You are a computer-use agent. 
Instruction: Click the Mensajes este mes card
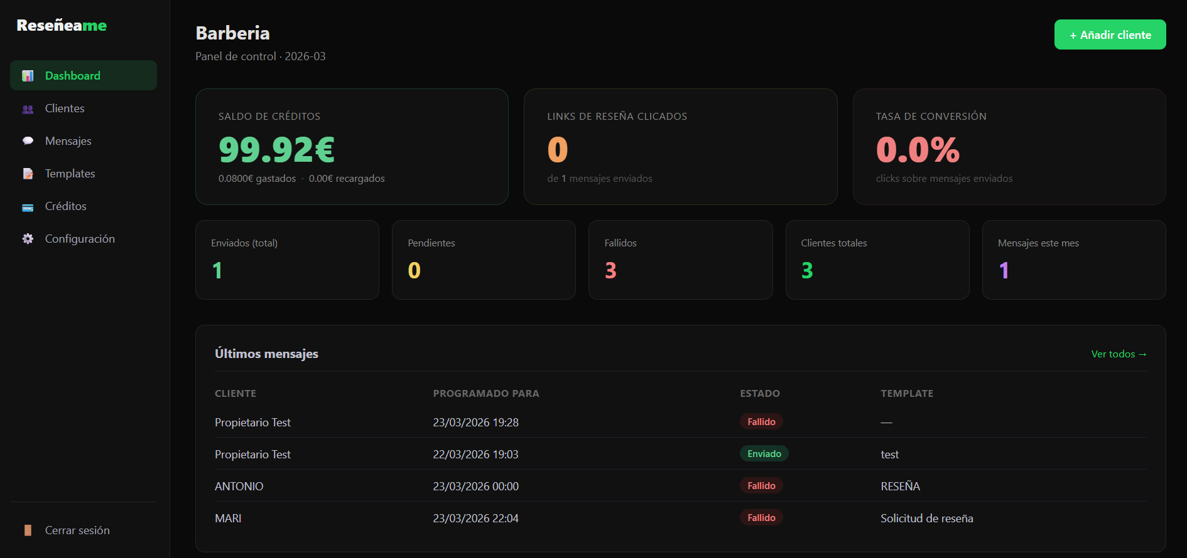1074,260
